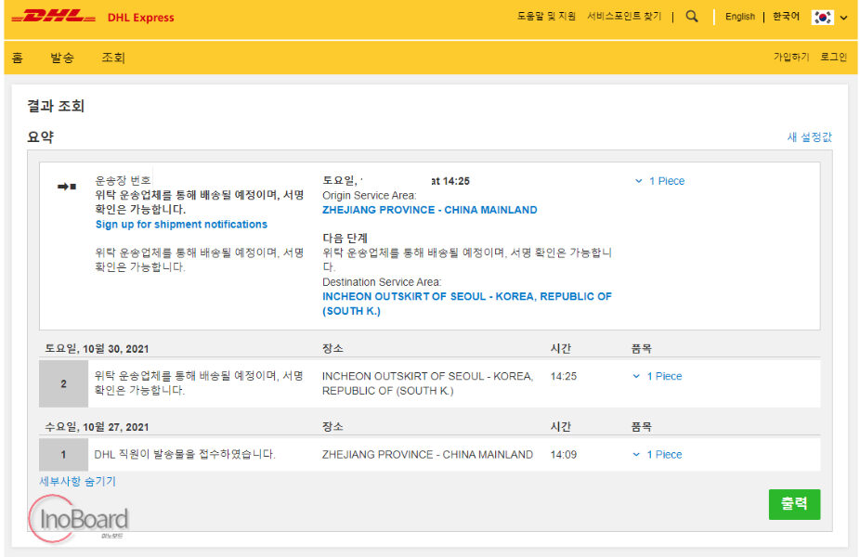The width and height of the screenshot is (860, 557).
Task: Select checkpoint number 2 box
Action: (64, 383)
